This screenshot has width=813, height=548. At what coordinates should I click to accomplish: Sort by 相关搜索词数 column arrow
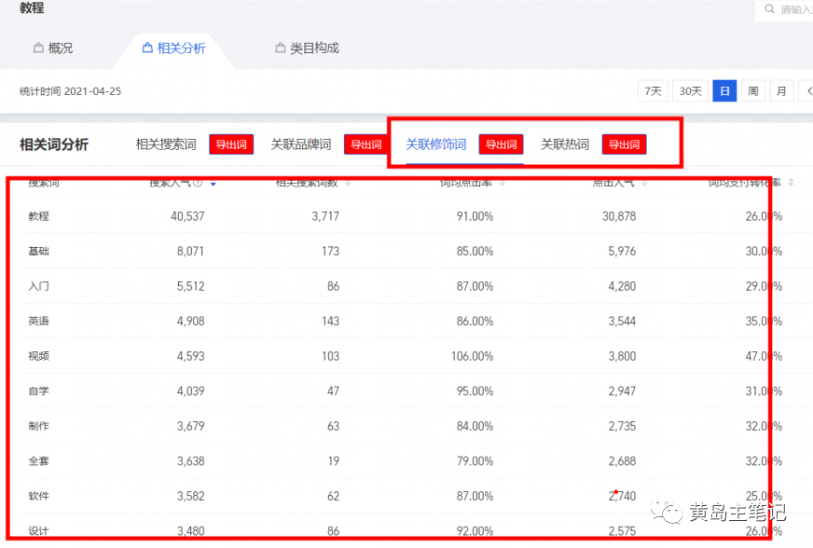click(348, 184)
